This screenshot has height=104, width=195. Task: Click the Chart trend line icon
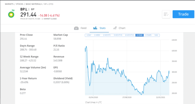pos(115,28)
